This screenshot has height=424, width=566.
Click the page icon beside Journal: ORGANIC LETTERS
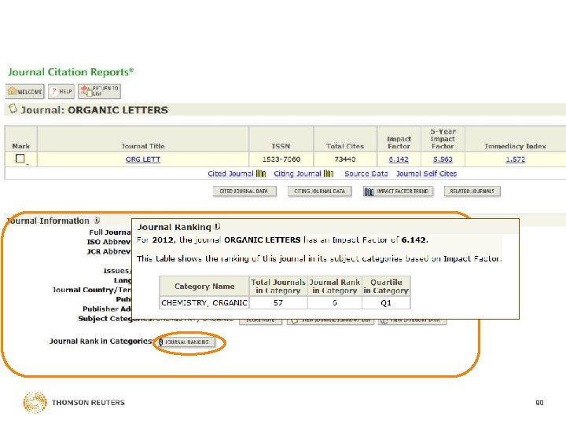click(x=13, y=108)
